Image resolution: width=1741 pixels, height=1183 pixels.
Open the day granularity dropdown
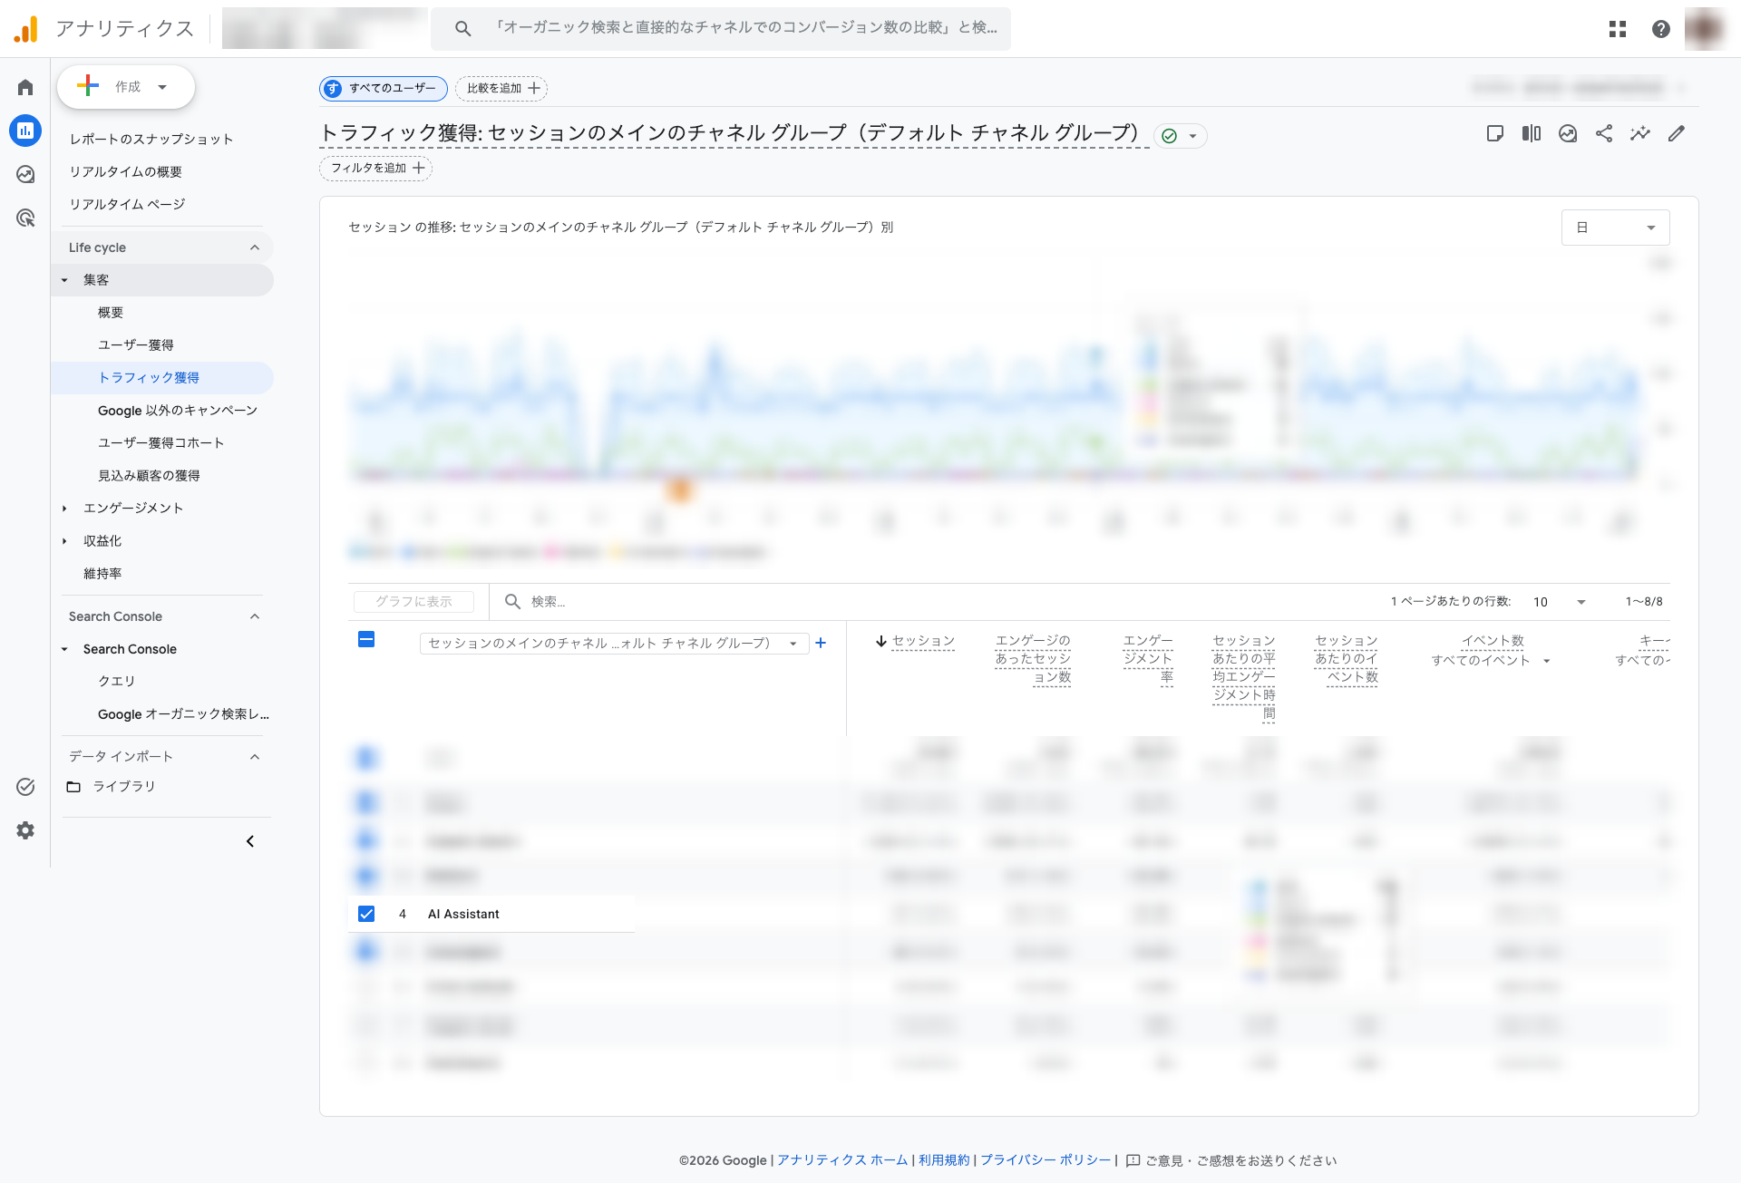click(x=1615, y=228)
